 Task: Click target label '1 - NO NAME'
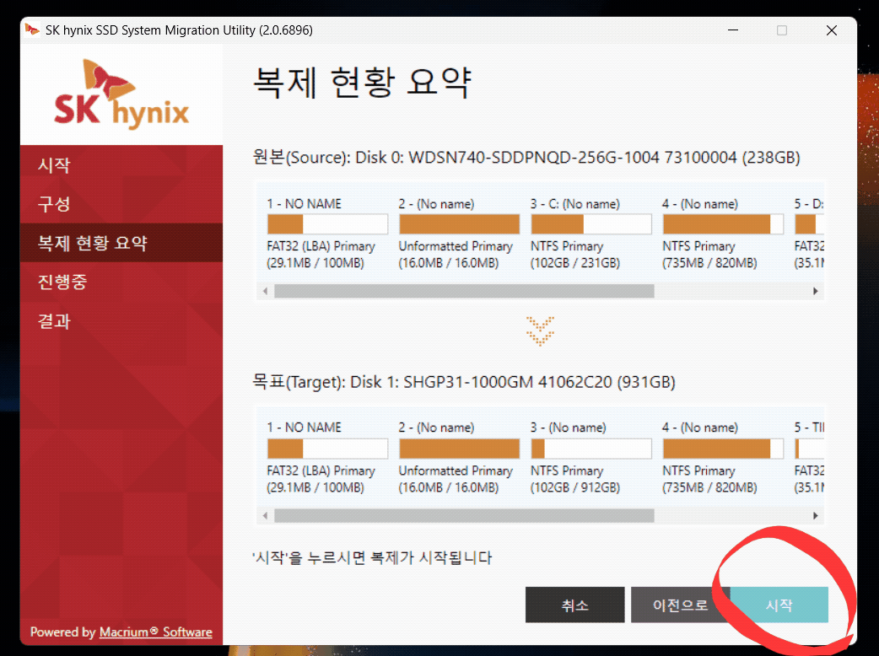click(x=304, y=427)
